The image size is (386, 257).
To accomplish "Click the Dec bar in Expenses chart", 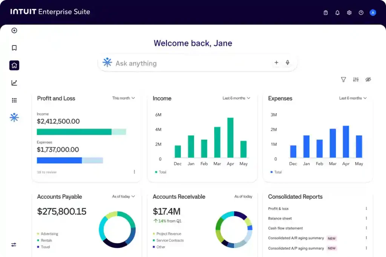I will (293, 152).
